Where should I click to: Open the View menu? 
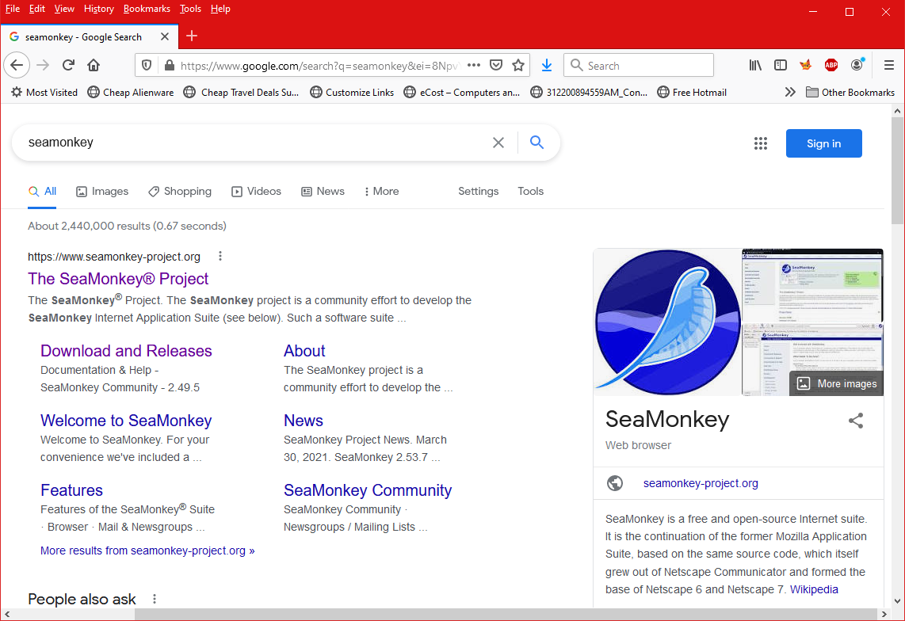[64, 9]
